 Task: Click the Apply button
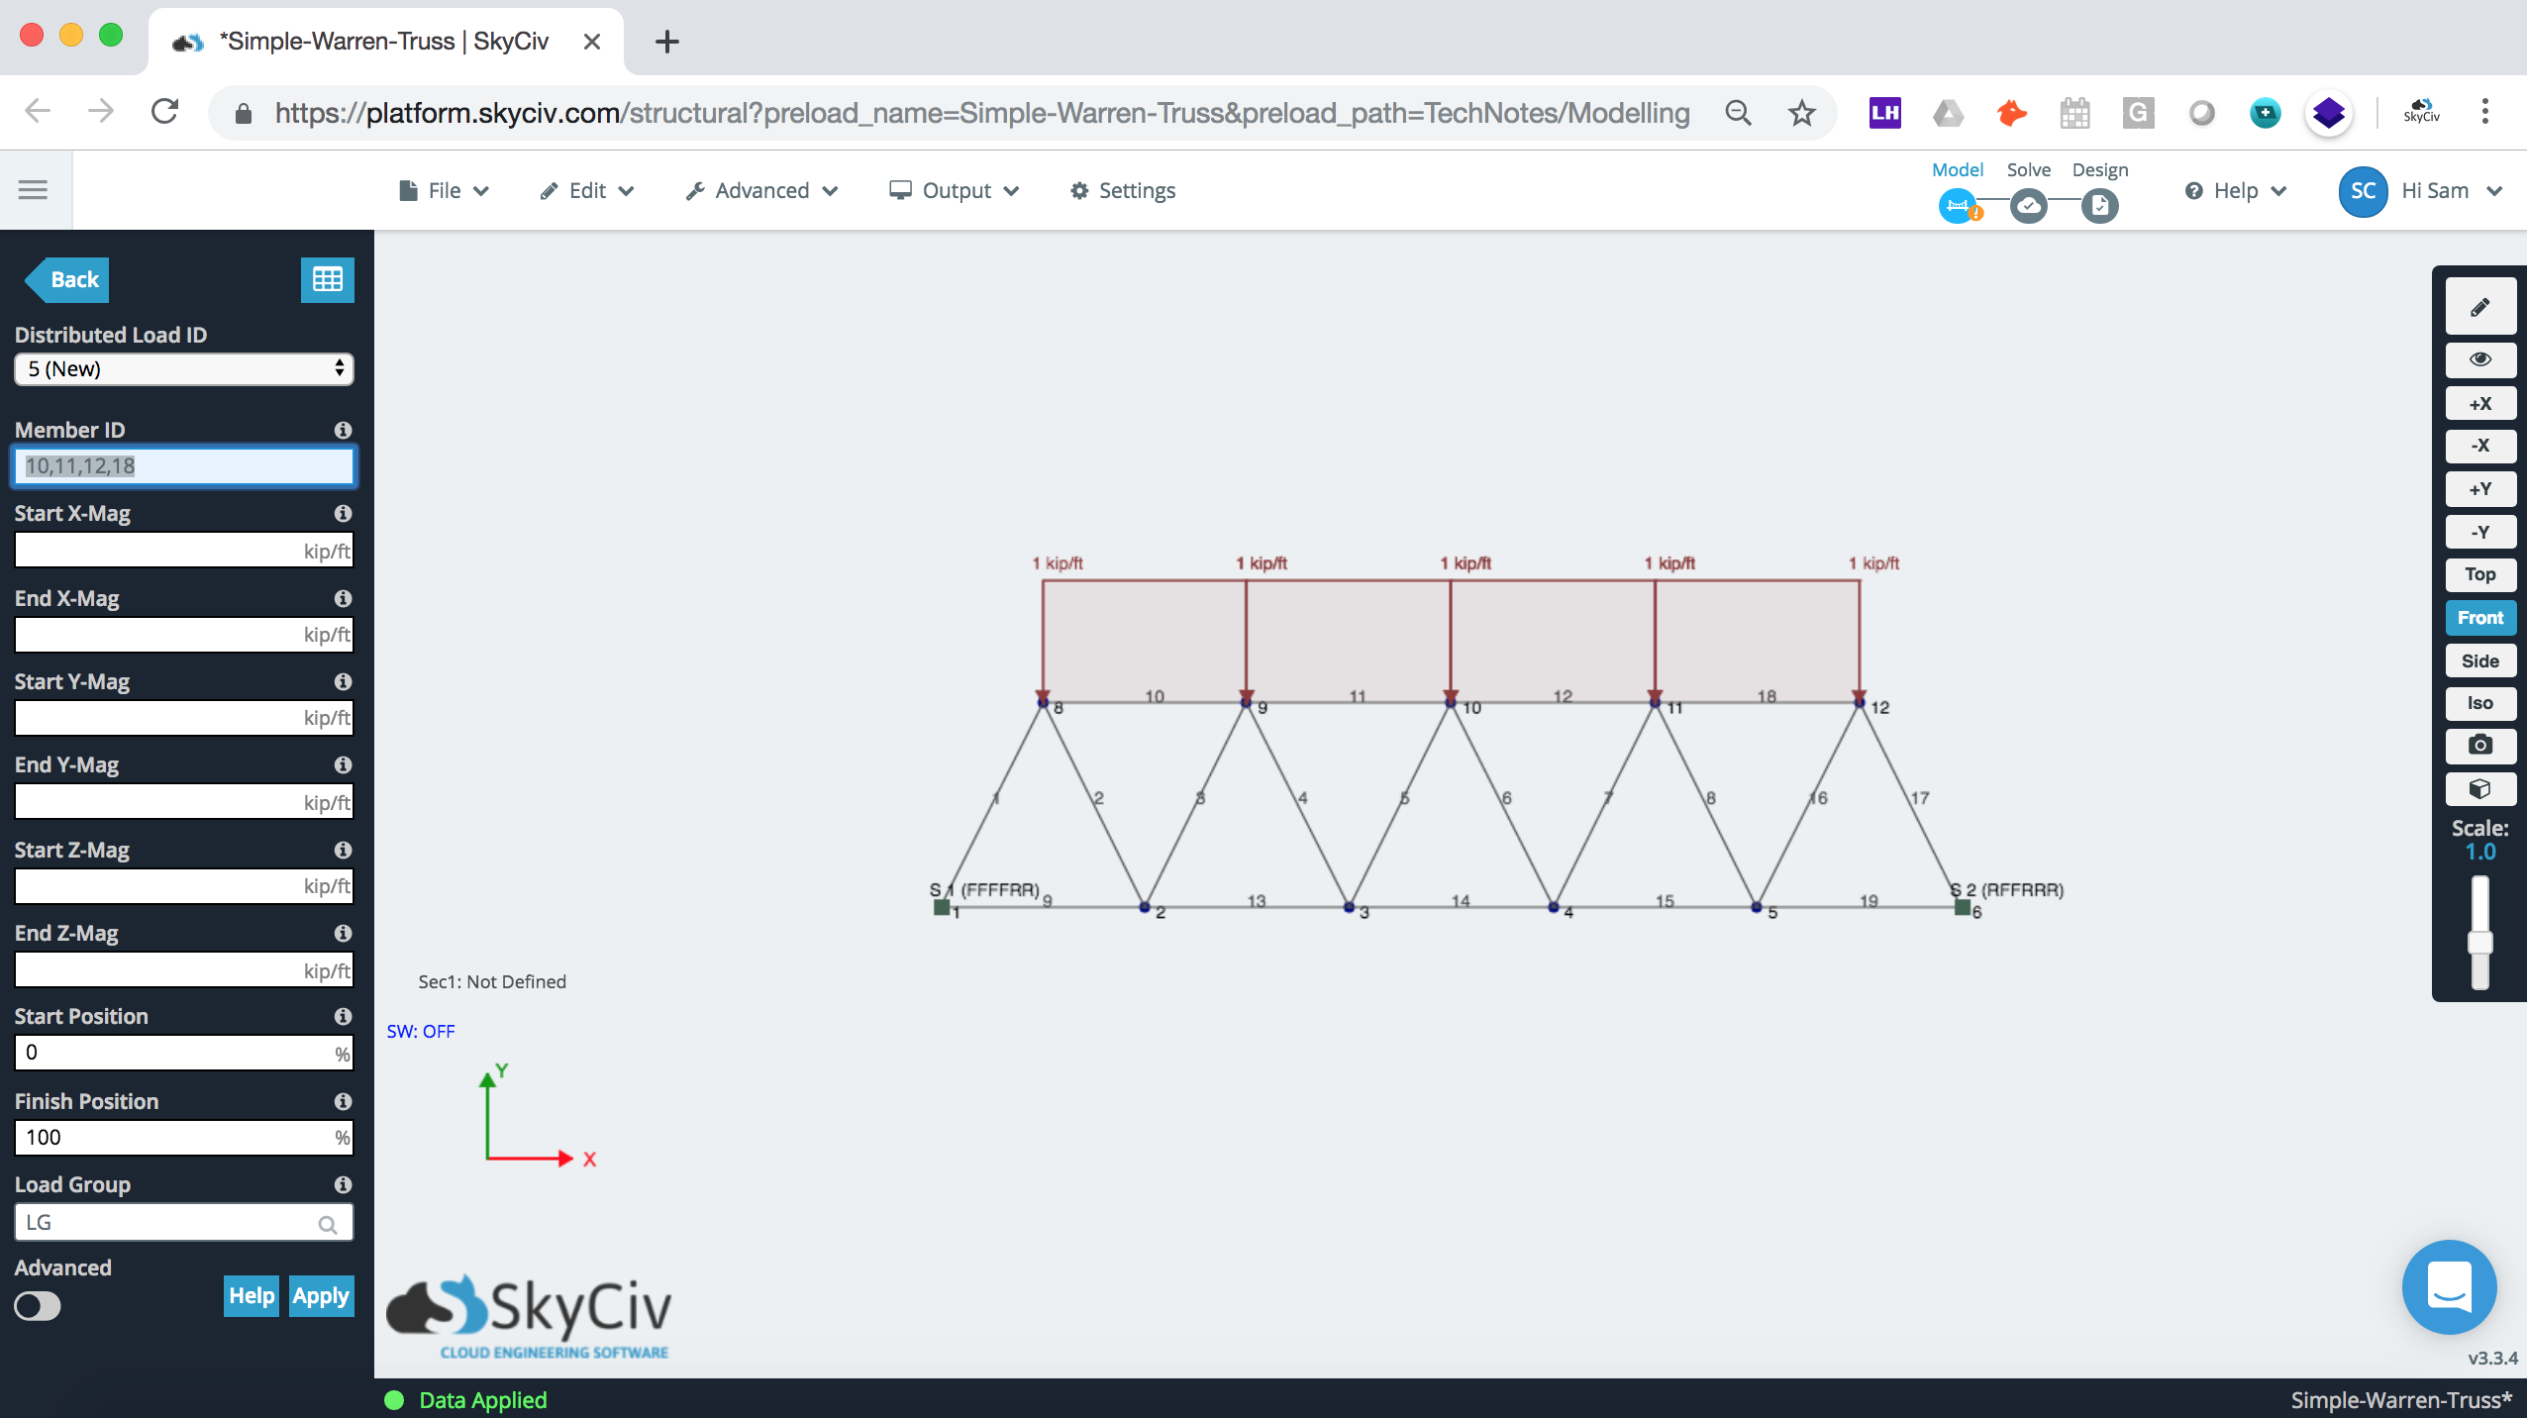coord(318,1295)
